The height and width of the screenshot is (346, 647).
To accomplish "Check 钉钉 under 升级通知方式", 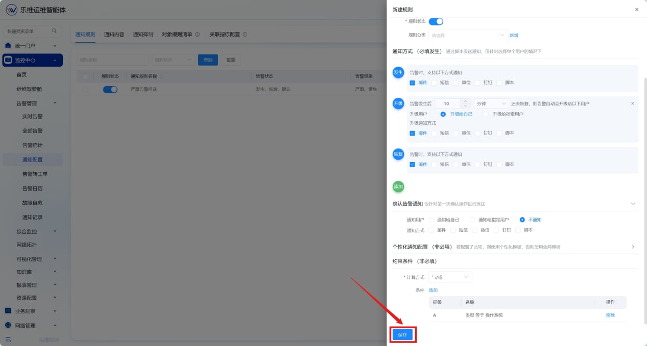I will 478,133.
